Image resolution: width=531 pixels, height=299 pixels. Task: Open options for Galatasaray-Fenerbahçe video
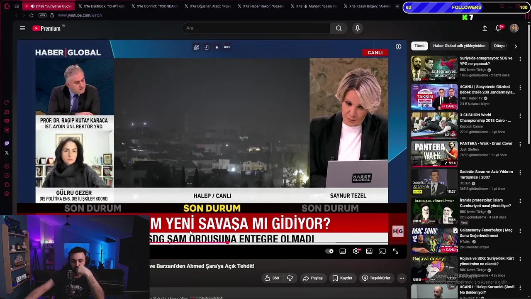[520, 231]
